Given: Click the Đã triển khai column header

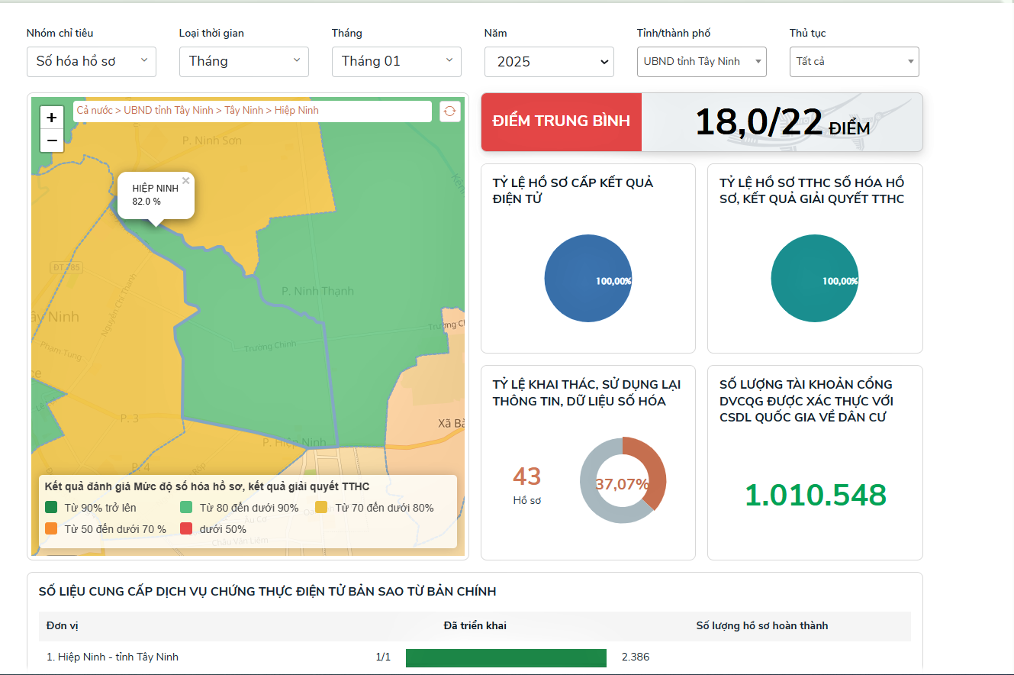Looking at the screenshot, I should coord(475,626).
